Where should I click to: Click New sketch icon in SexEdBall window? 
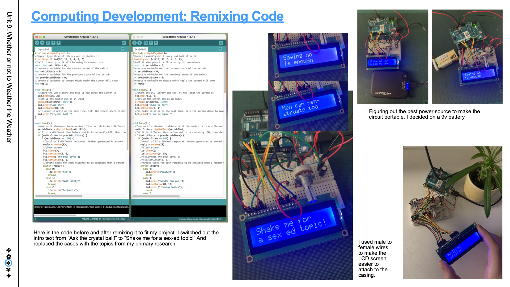tap(146, 43)
